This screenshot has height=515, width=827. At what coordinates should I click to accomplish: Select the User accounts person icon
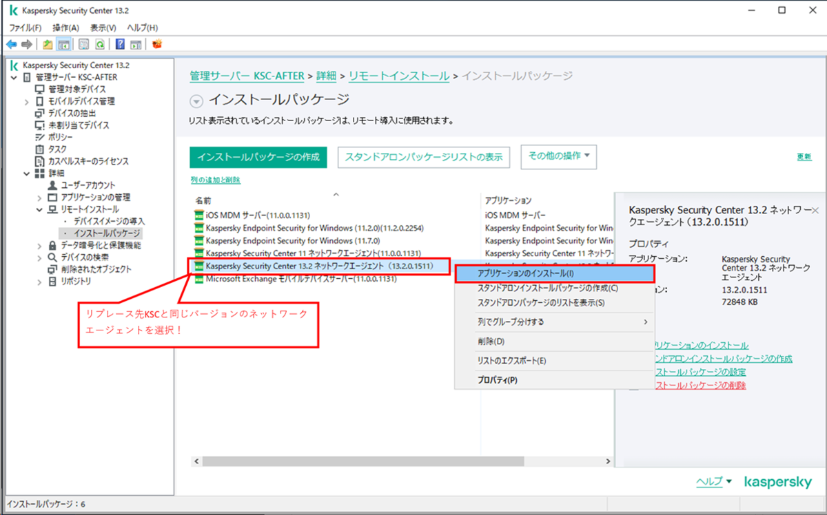[53, 185]
